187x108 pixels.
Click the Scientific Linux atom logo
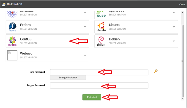[12, 14]
